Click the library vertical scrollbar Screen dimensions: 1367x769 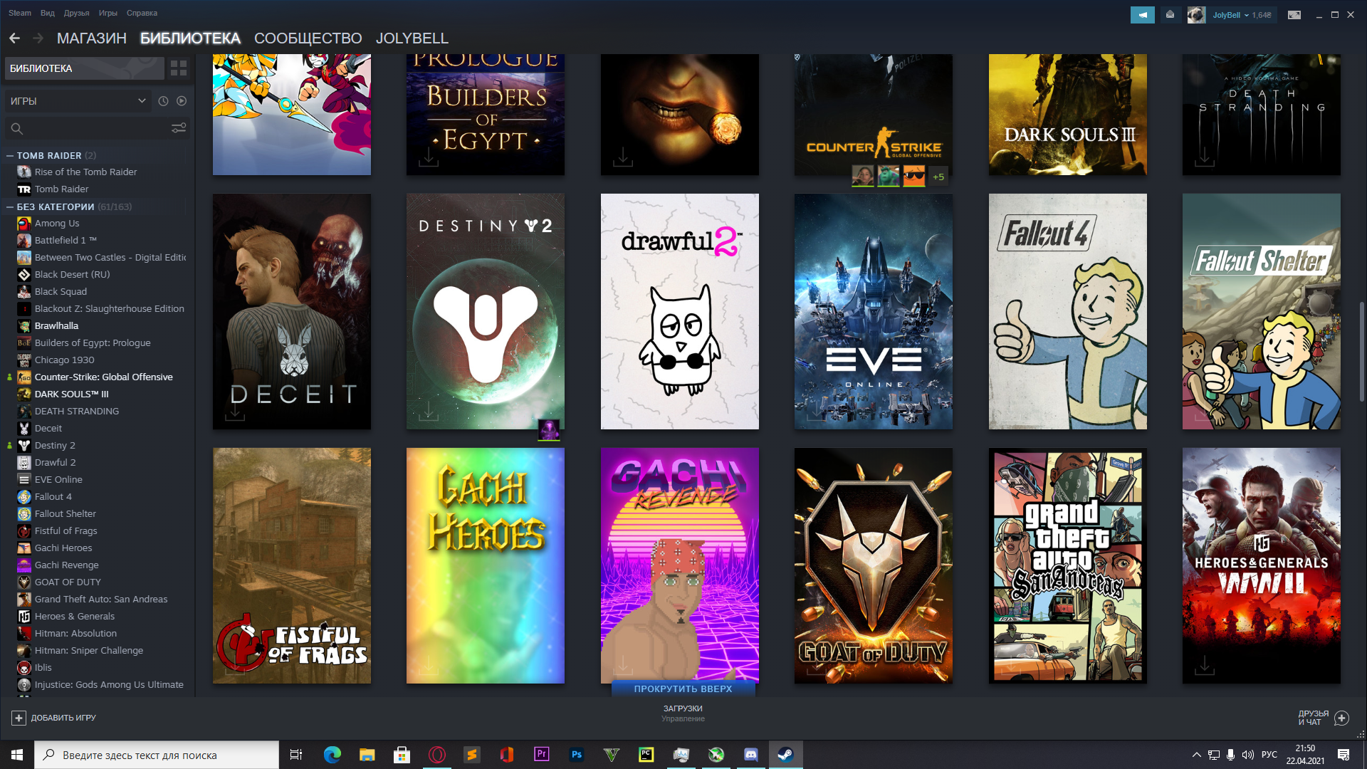[x=1361, y=351]
